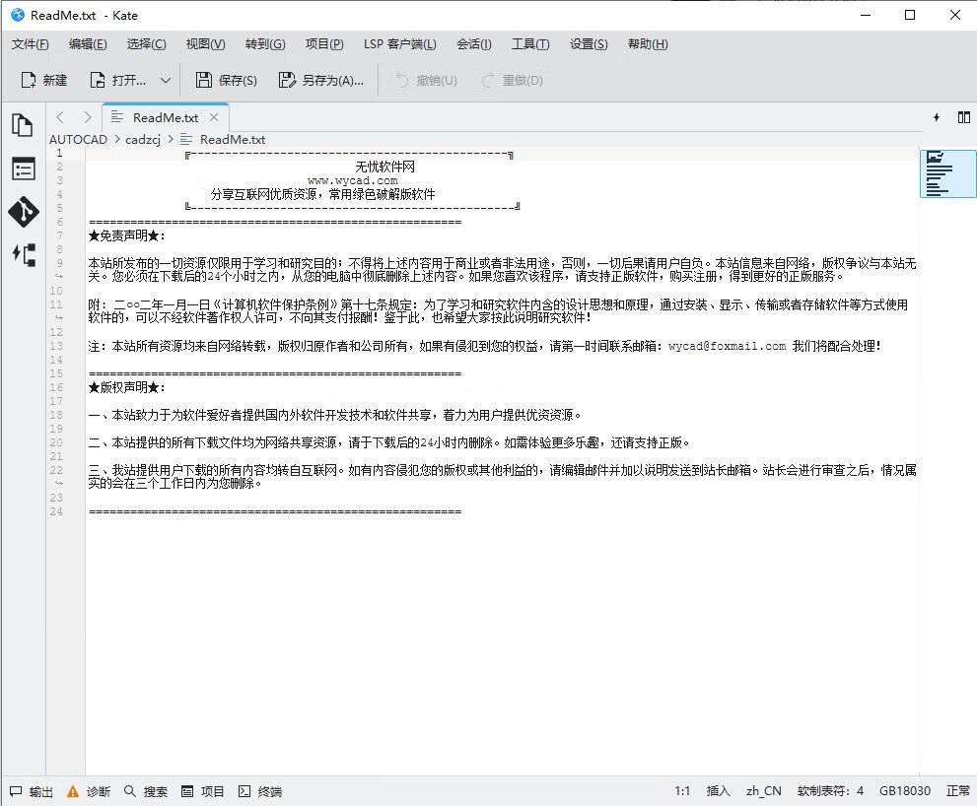Open the external tools panel in the sidebar

pos(24,255)
